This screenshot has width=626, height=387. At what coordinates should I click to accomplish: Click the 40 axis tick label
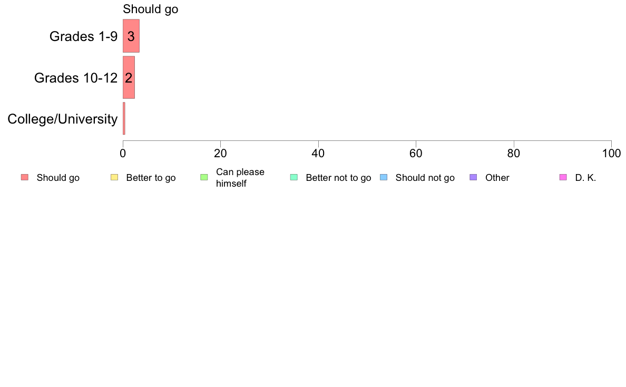tap(318, 154)
